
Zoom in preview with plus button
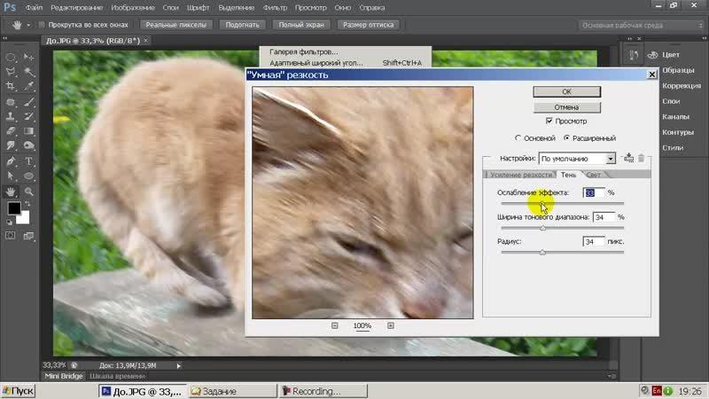point(390,325)
